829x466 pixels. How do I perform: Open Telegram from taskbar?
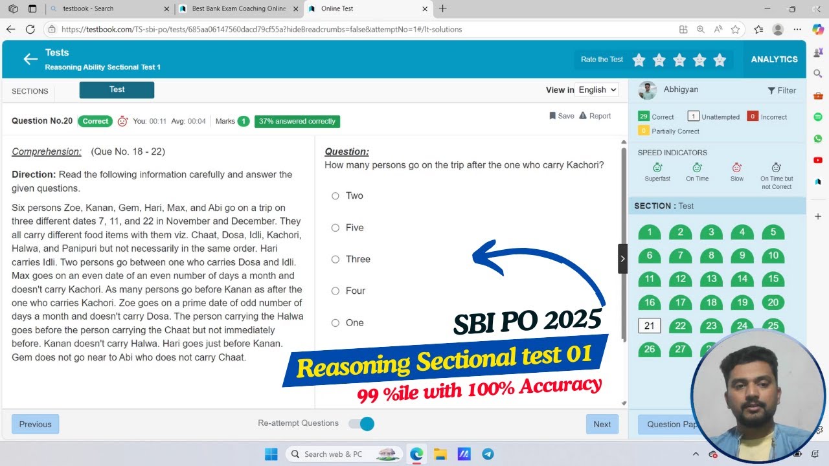click(x=488, y=454)
